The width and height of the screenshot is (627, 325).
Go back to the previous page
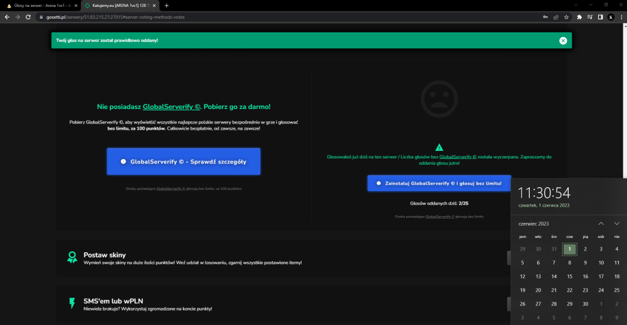click(7, 17)
